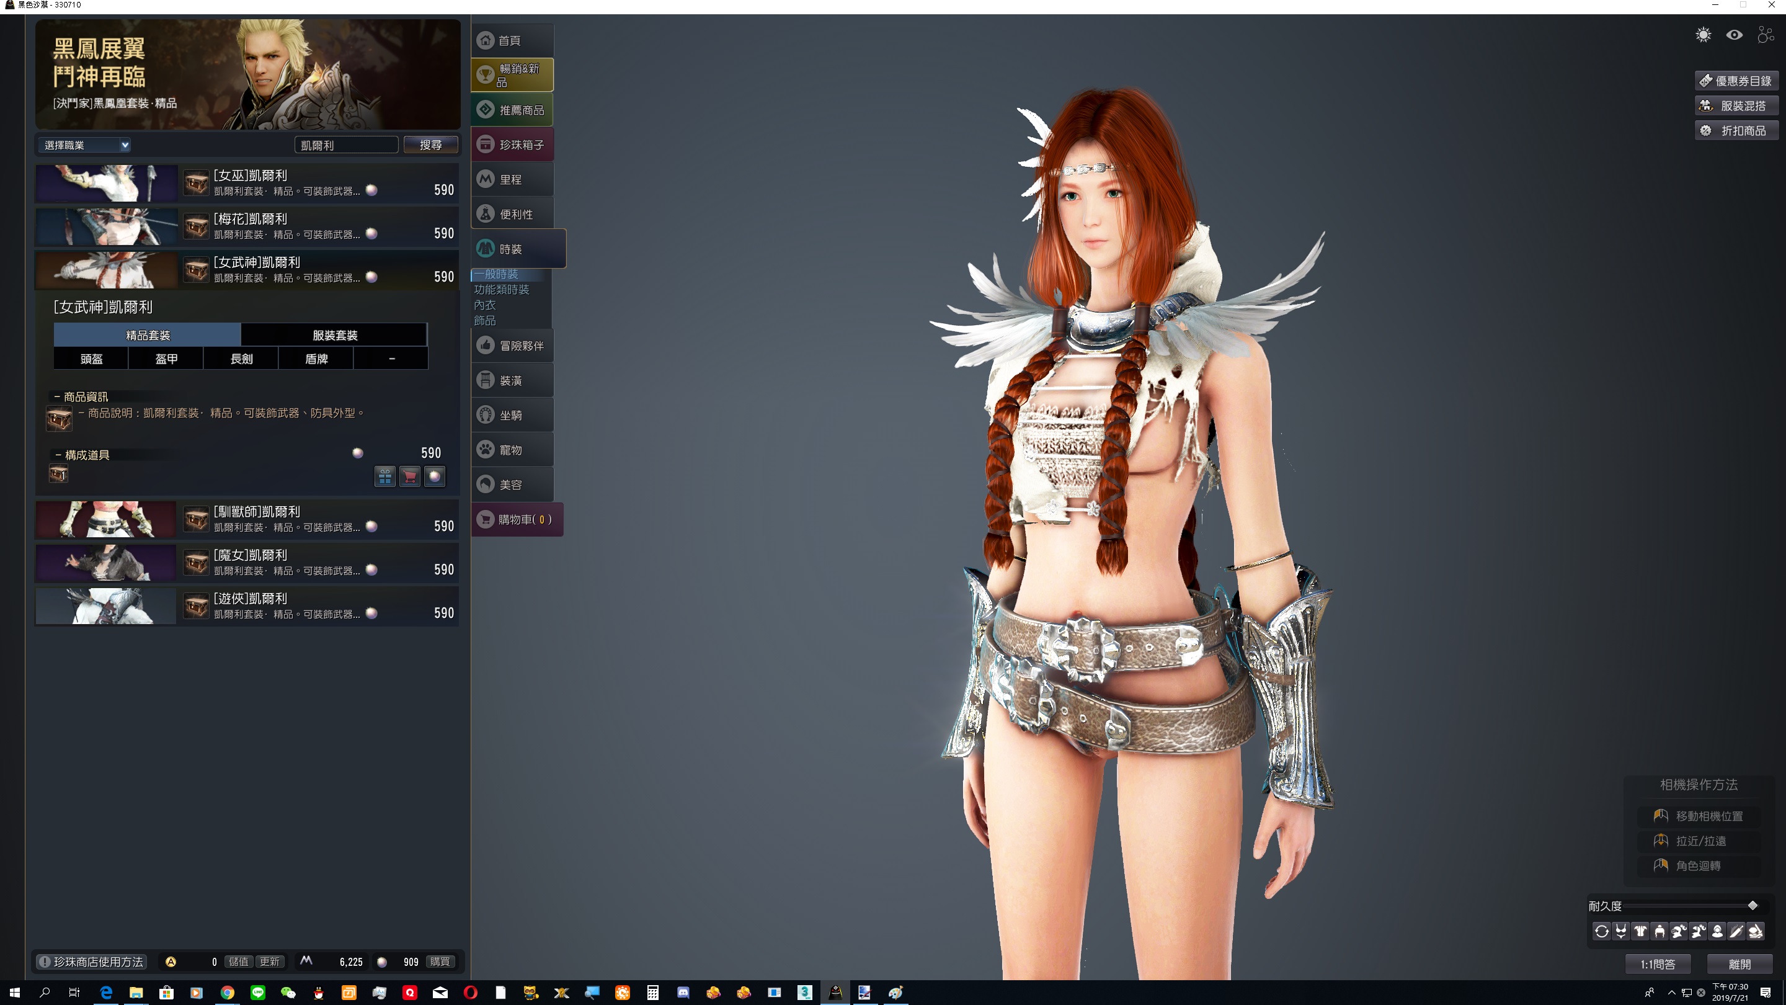Collapse the 構成道具 section

(58, 455)
